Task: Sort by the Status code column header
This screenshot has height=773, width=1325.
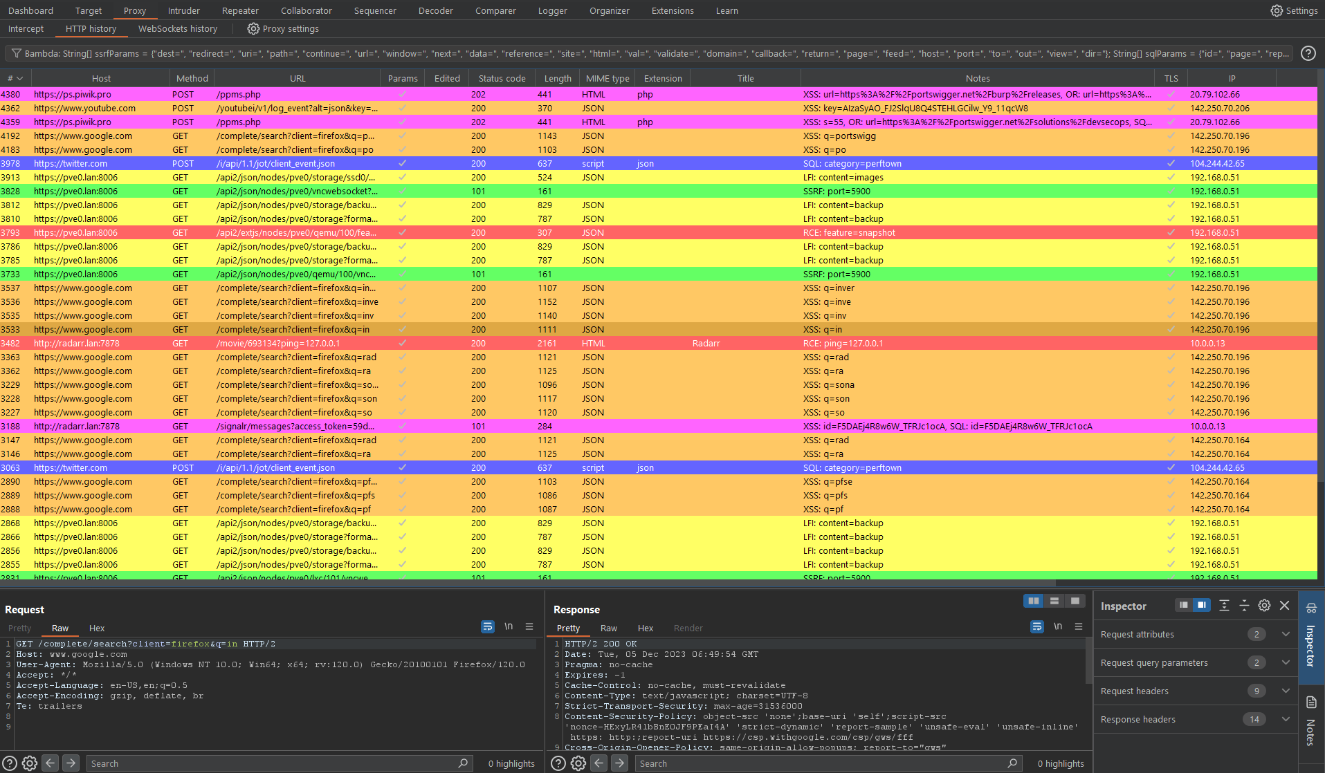Action: tap(502, 78)
